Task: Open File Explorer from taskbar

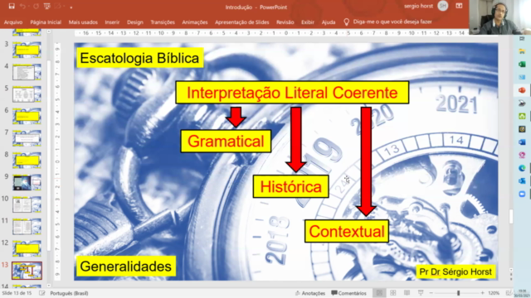Action: 522,51
